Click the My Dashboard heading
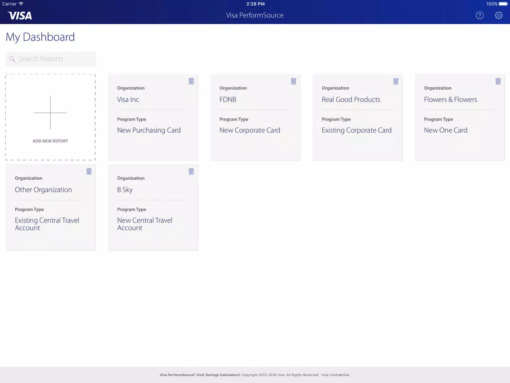510x383 pixels. pyautogui.click(x=40, y=37)
